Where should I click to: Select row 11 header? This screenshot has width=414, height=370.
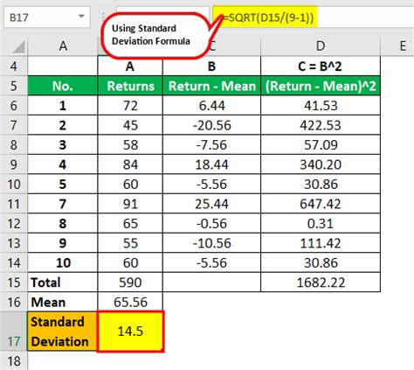coord(13,204)
